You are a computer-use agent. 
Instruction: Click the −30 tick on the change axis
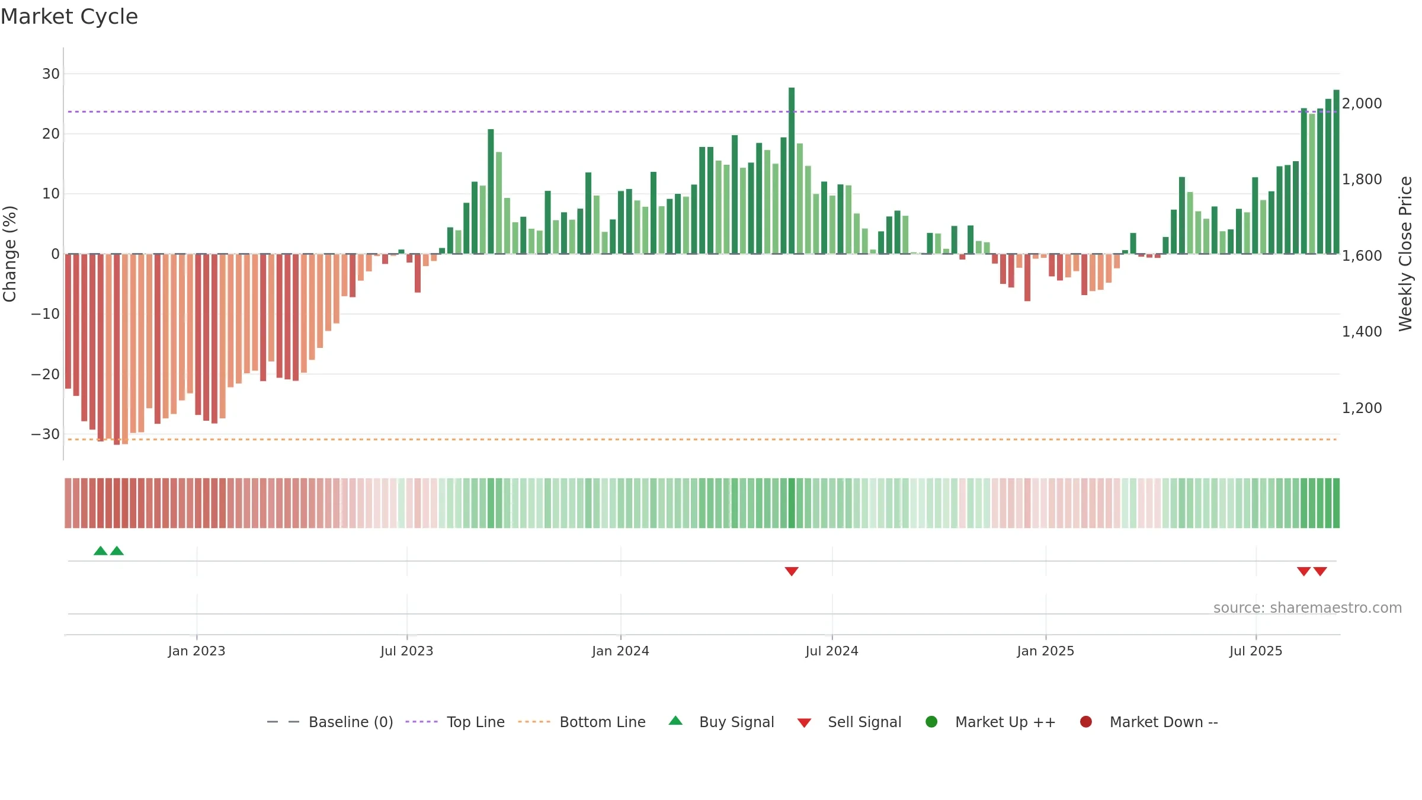pos(46,434)
